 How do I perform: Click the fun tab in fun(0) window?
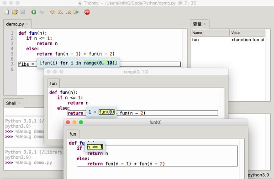tap(73, 134)
